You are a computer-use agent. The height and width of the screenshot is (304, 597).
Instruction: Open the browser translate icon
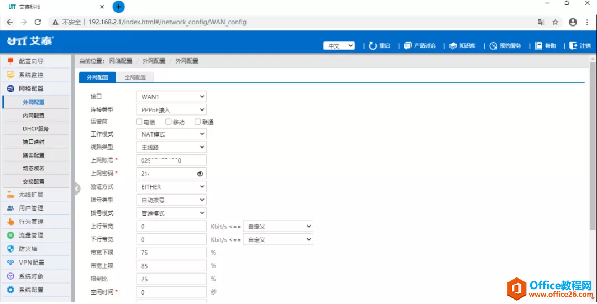tap(541, 22)
